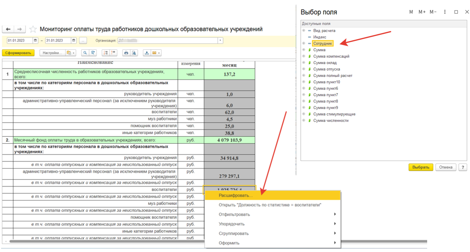
Task: Click the end date input field
Action: 58,41
